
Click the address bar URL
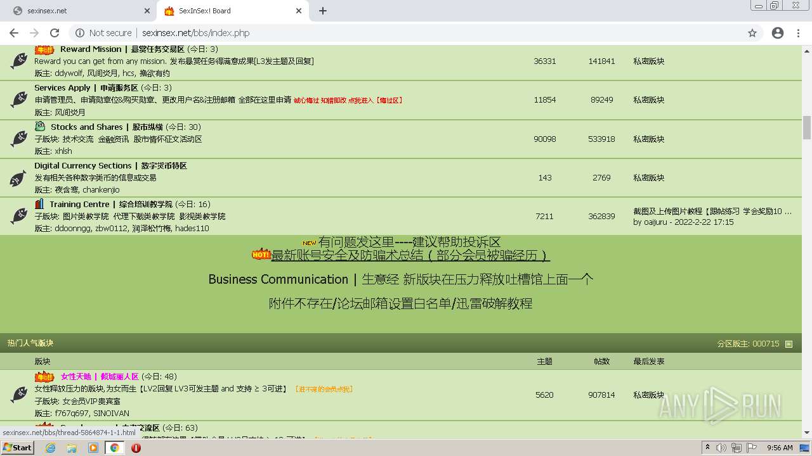click(195, 33)
